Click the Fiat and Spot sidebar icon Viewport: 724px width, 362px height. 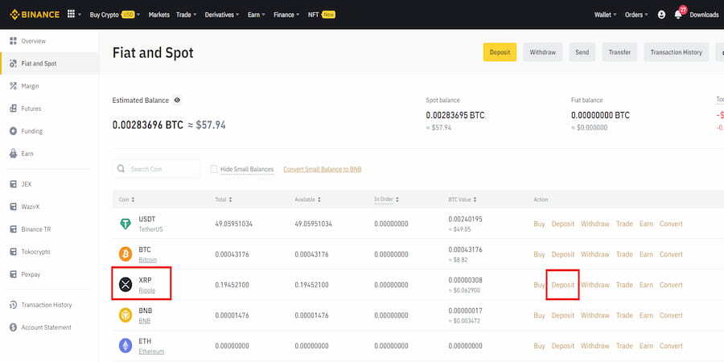coord(14,64)
